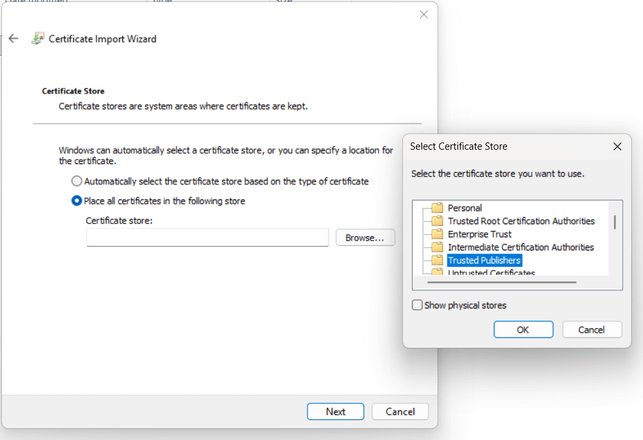Cancel the Select Certificate Store dialog

(591, 330)
